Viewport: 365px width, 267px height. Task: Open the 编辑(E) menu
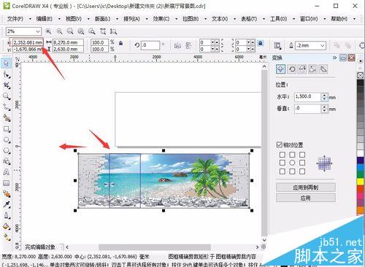tap(45, 19)
